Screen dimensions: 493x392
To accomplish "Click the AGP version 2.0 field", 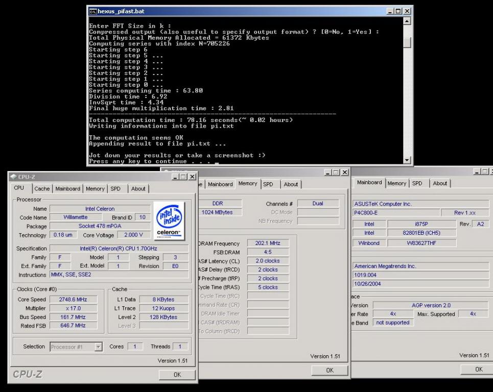I will coord(431,305).
